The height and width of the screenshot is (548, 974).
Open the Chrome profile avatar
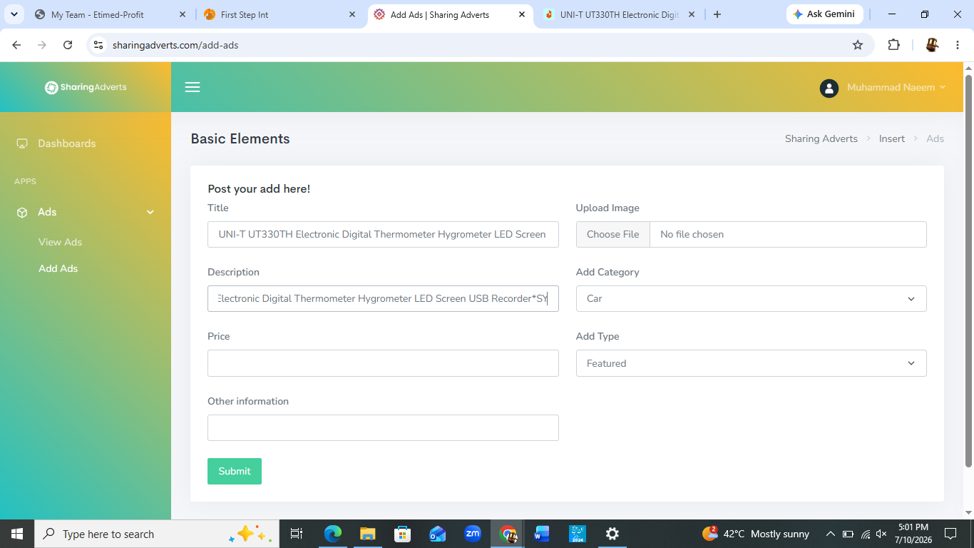coord(932,45)
